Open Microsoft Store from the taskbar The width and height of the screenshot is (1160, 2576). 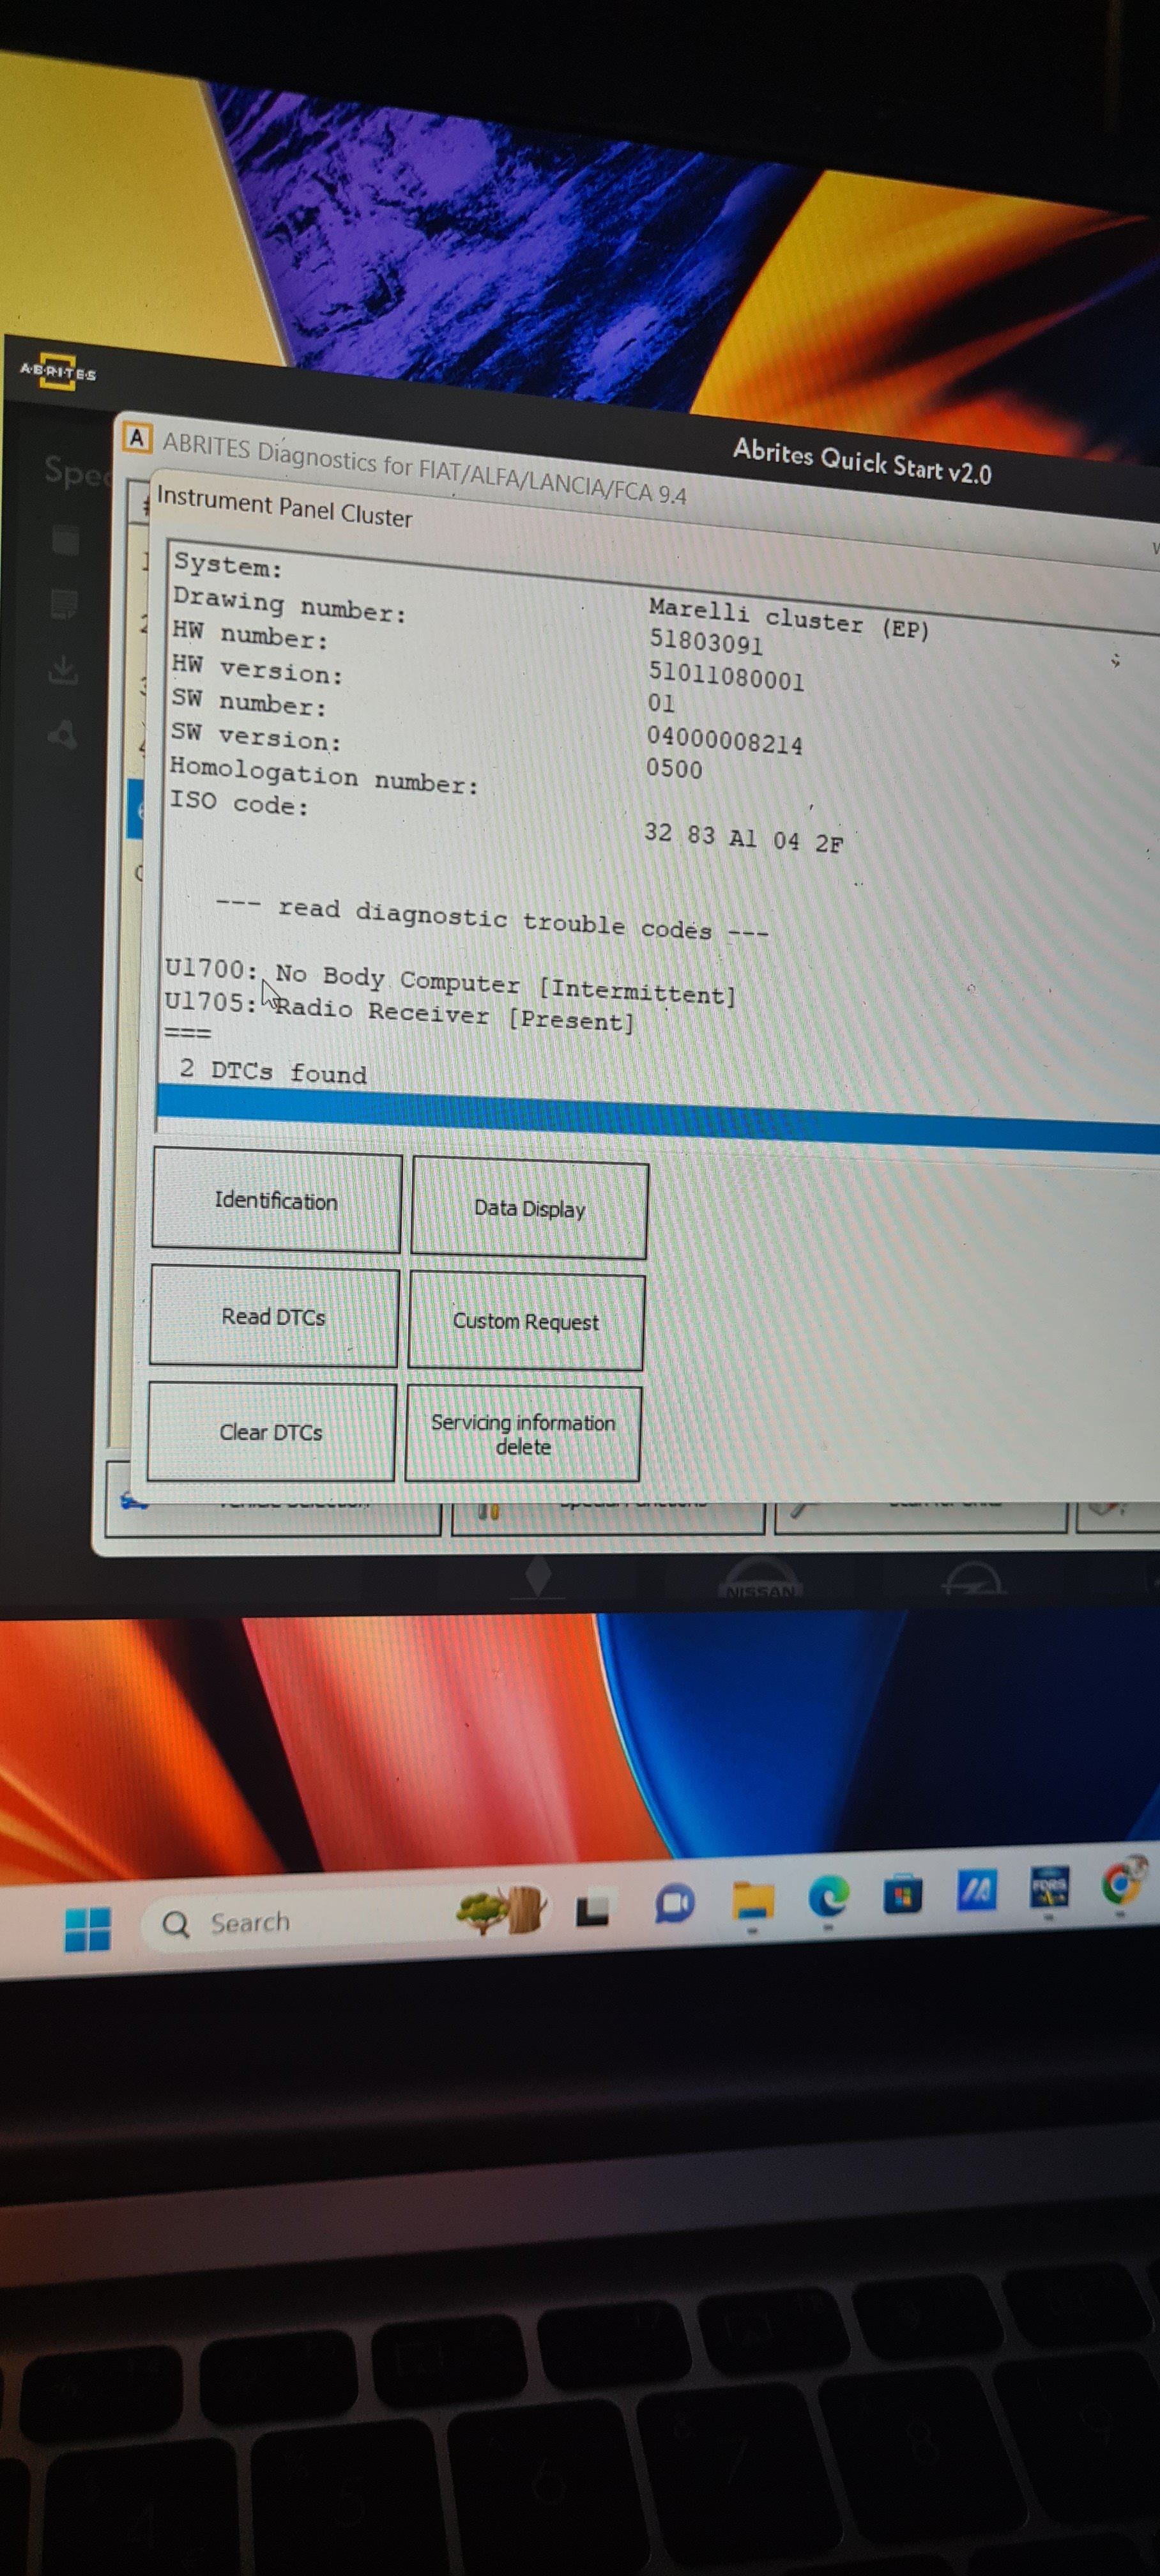tap(902, 1894)
